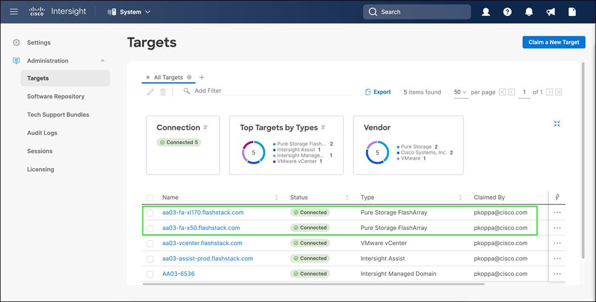Screen dimensions: 596x302
Task: Open the document icon in header
Action: coord(572,12)
